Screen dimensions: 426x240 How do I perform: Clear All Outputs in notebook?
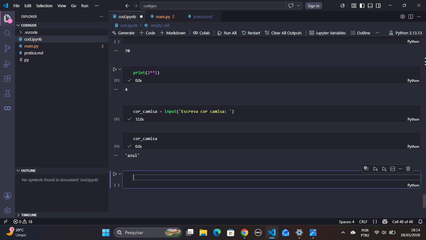[x=283, y=33]
